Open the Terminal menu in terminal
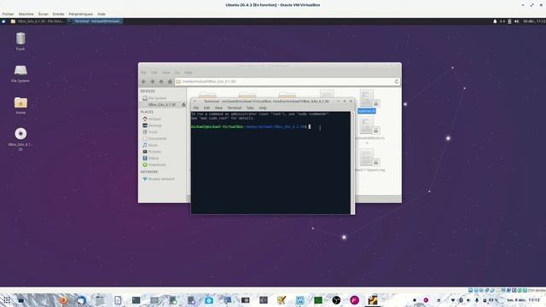 [x=235, y=108]
